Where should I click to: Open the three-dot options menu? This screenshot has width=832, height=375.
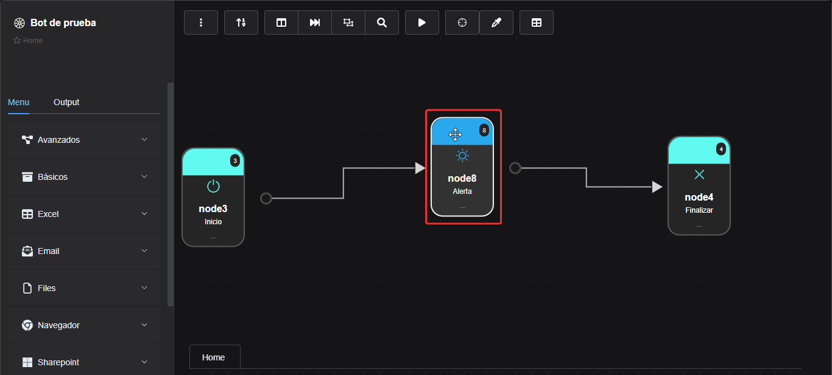(x=201, y=22)
